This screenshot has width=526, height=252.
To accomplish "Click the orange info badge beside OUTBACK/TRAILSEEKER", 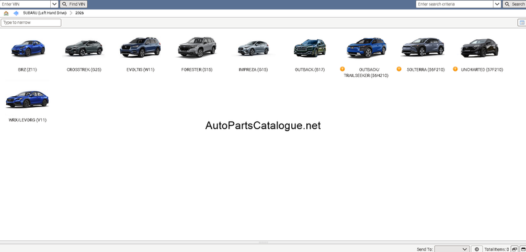I will coord(342,69).
